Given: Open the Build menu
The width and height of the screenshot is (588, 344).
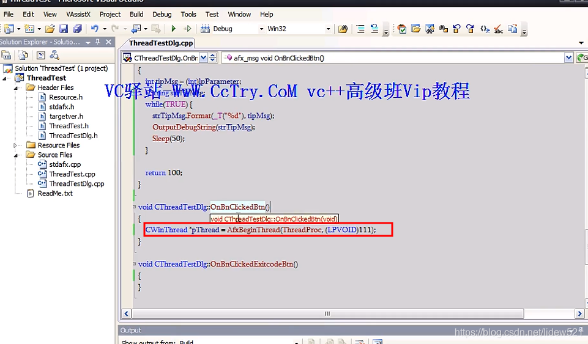Looking at the screenshot, I should [x=136, y=14].
